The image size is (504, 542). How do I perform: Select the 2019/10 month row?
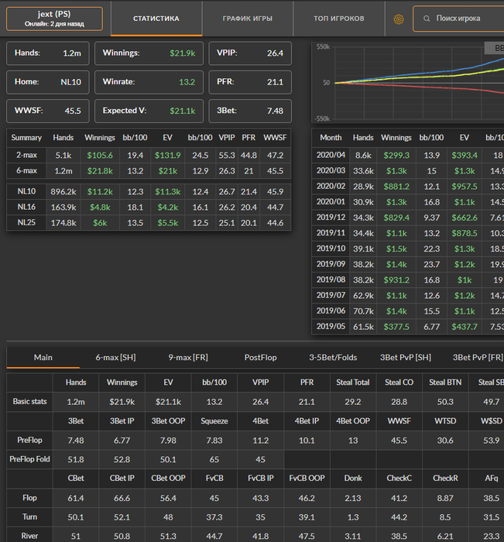[x=408, y=249]
